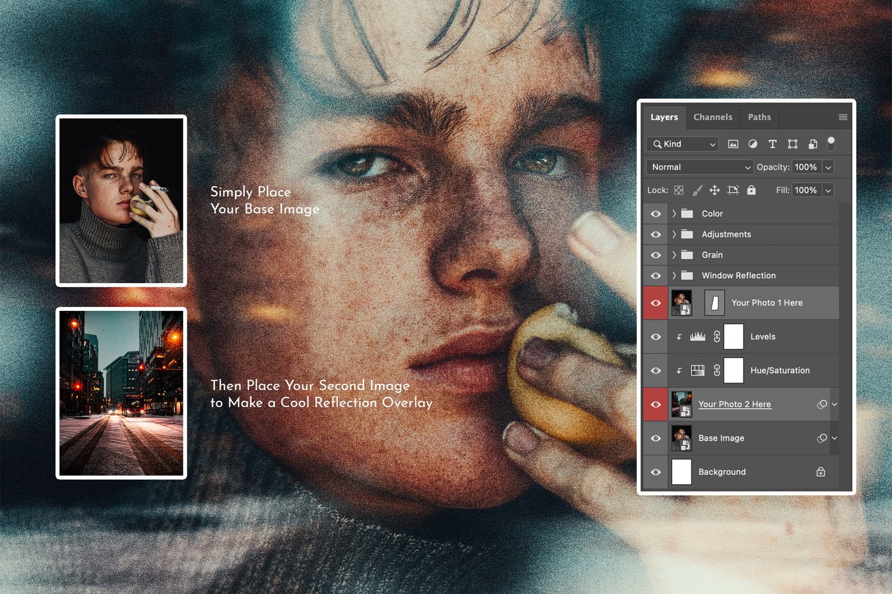The width and height of the screenshot is (892, 594).
Task: Click Hue/Saturation layer mask link icon
Action: pyautogui.click(x=717, y=370)
